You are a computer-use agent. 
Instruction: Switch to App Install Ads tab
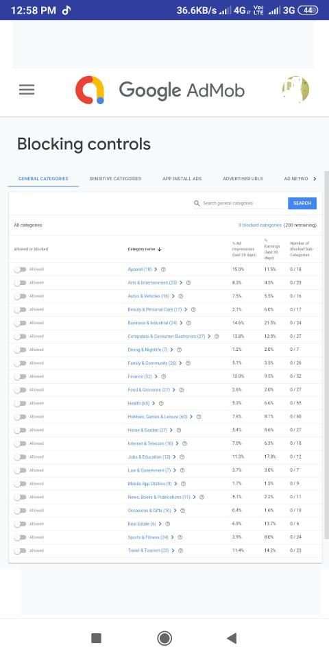182,179
